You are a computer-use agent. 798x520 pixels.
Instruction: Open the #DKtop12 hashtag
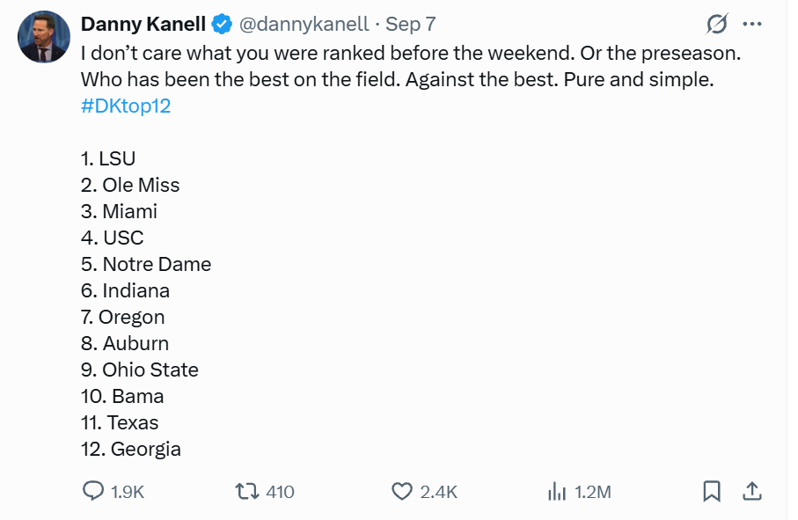tap(126, 106)
